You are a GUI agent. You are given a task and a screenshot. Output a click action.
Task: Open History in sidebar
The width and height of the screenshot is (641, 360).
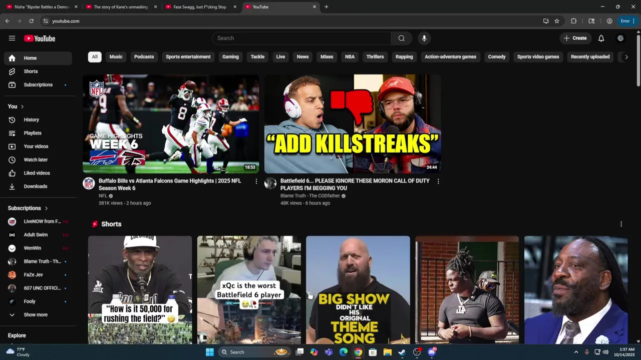(x=38, y=120)
